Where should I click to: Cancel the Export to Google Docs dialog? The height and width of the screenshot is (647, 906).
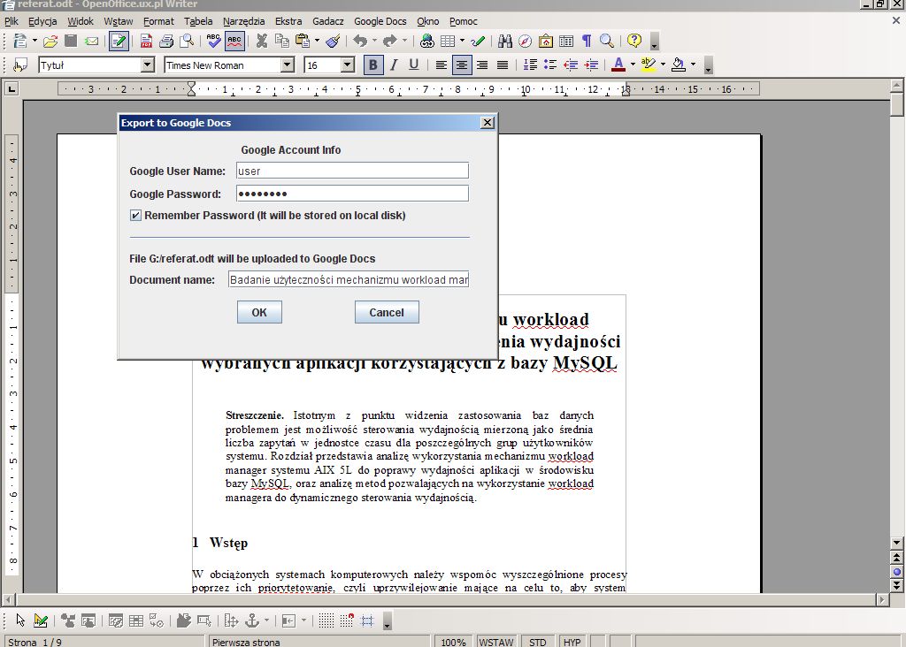tap(387, 312)
